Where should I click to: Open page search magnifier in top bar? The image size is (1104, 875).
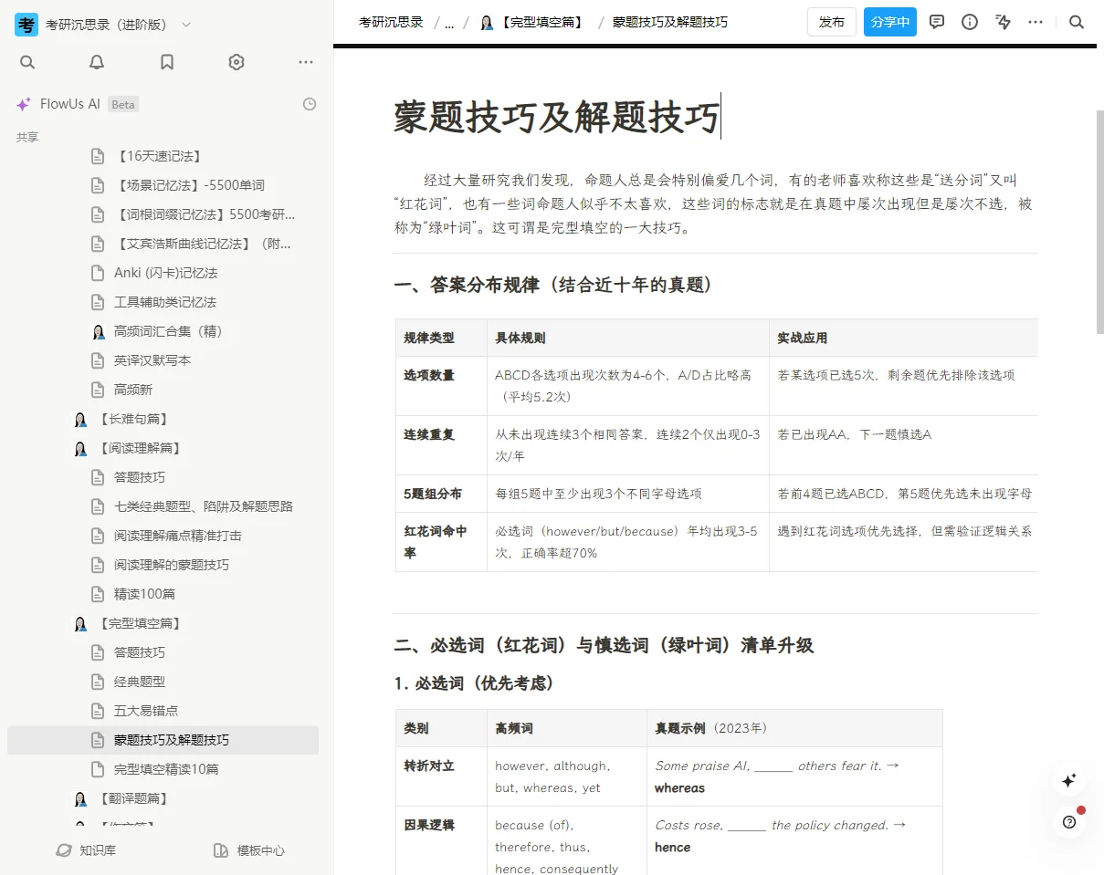pyautogui.click(x=1077, y=22)
